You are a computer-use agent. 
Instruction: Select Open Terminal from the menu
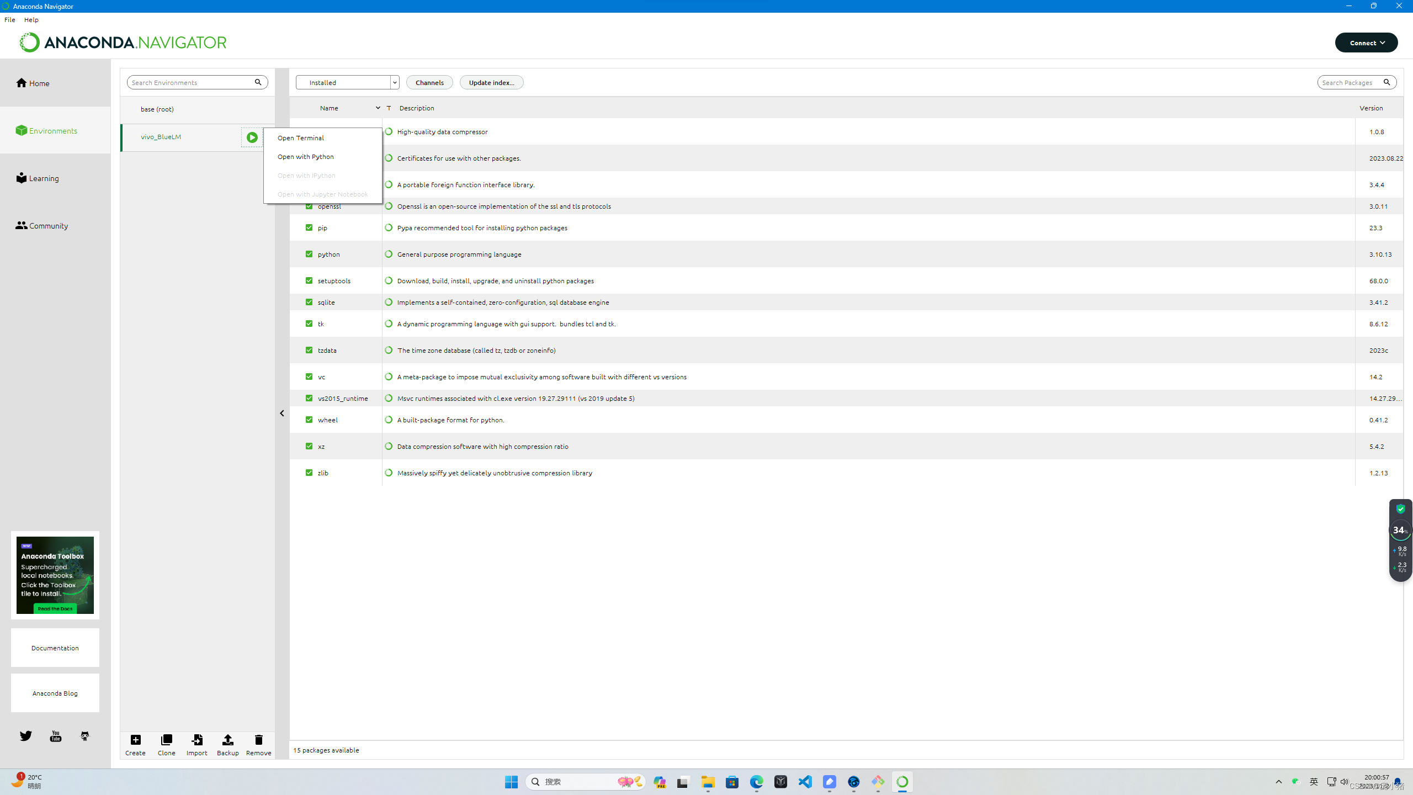301,138
